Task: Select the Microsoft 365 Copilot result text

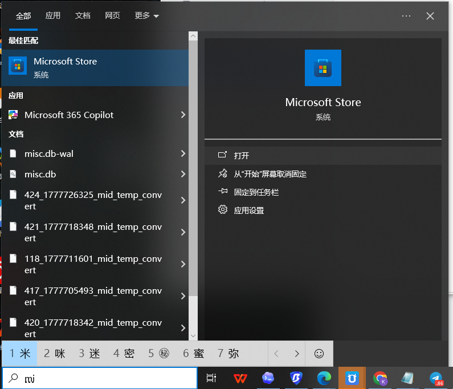Action: pyautogui.click(x=69, y=115)
